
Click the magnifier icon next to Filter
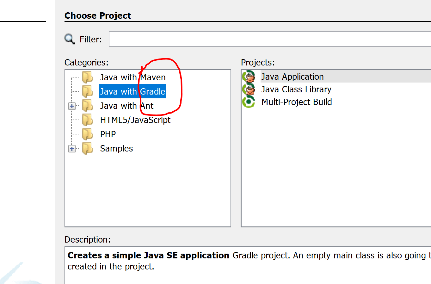point(70,39)
